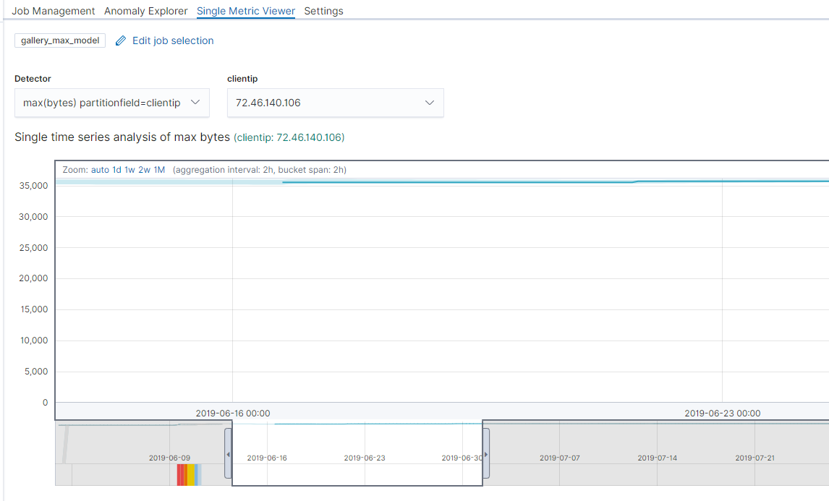The height and width of the screenshot is (501, 829).
Task: Go to the Settings tab
Action: tap(323, 11)
